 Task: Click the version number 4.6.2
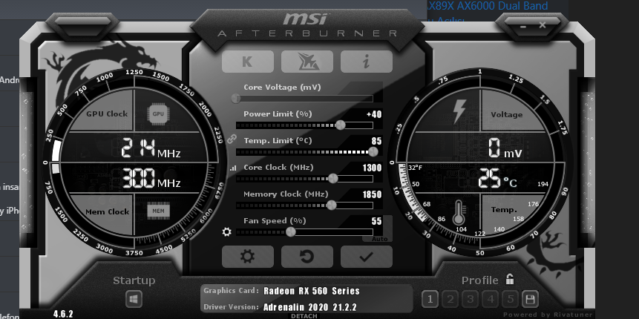tap(63, 314)
